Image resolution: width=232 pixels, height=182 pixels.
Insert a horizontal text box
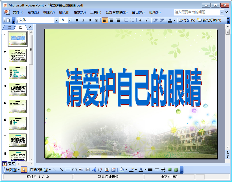[81, 170]
